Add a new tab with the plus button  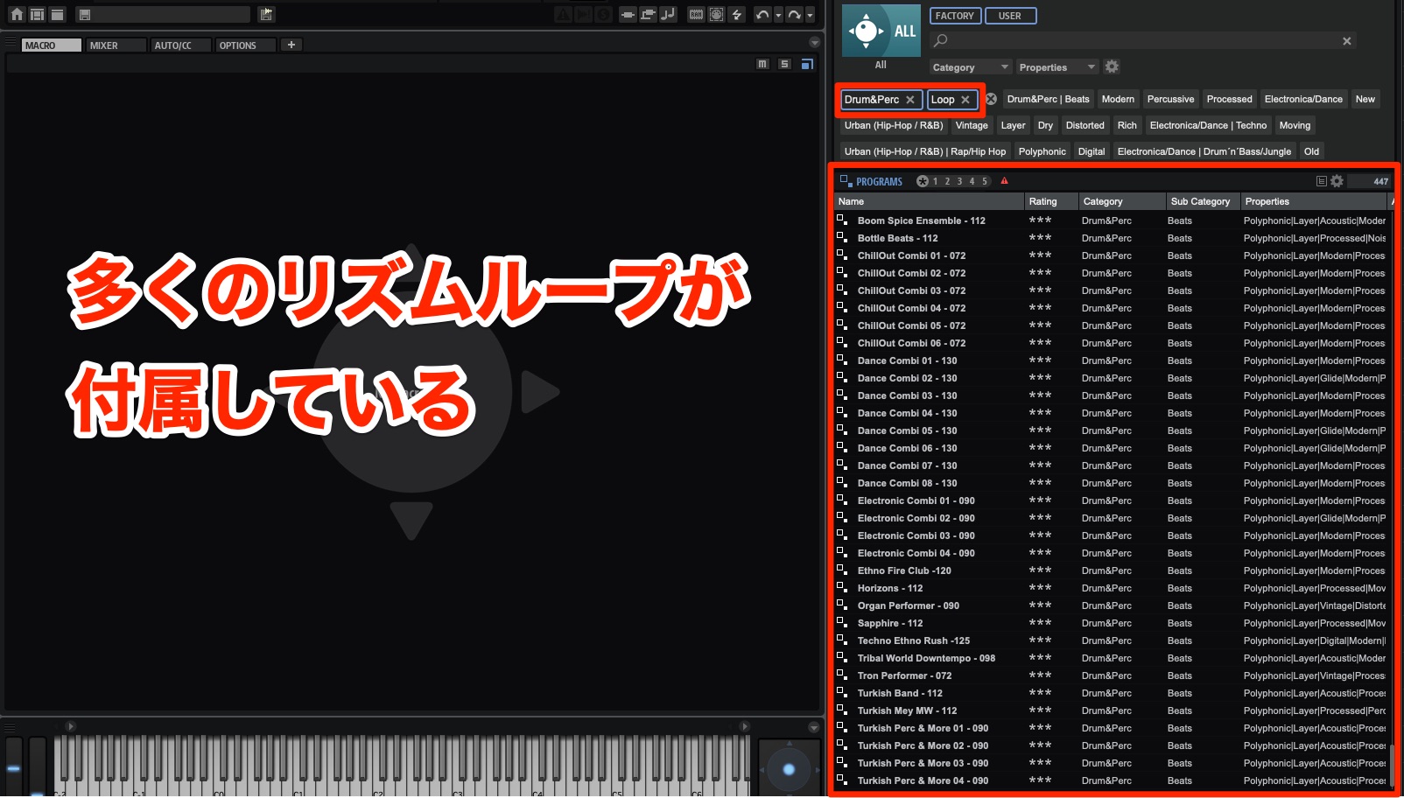(x=291, y=45)
